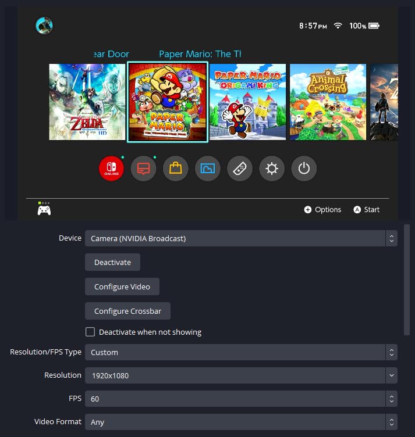Open Nintendo Switch Online icon
Screen dimensions: 415x437
111,169
